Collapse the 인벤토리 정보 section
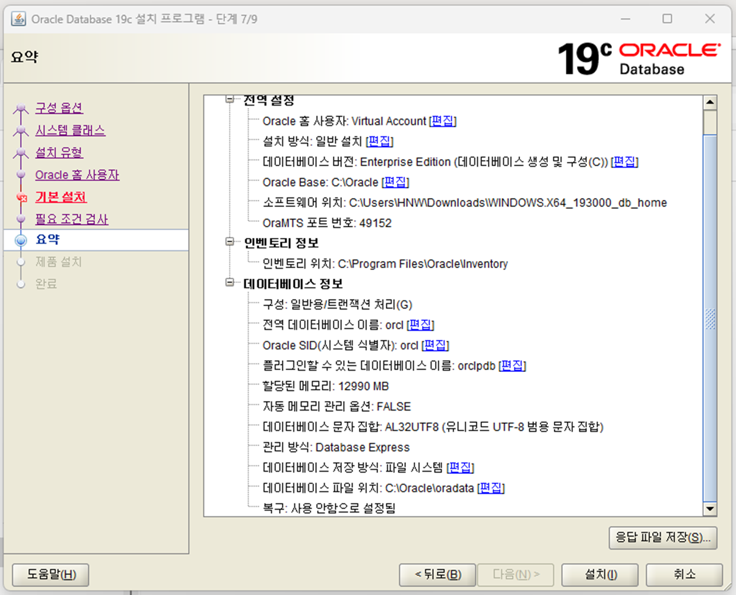Image resolution: width=736 pixels, height=595 pixels. click(x=230, y=242)
